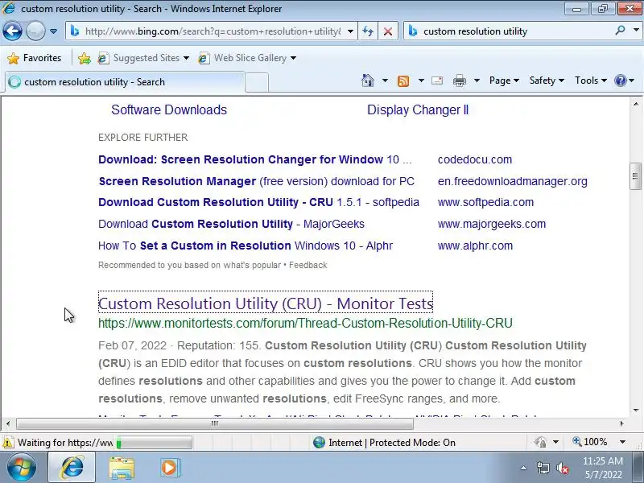Screen dimensions: 644x483
Task: Click the www.softpedia.com domain text
Action: click(x=485, y=202)
